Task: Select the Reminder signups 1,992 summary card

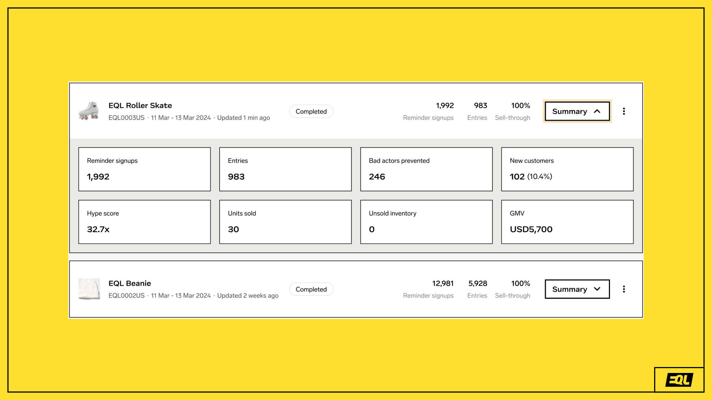Action: point(145,169)
